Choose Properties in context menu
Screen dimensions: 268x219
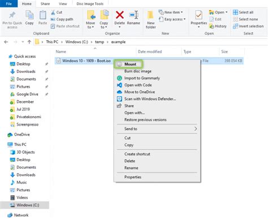tap(133, 177)
